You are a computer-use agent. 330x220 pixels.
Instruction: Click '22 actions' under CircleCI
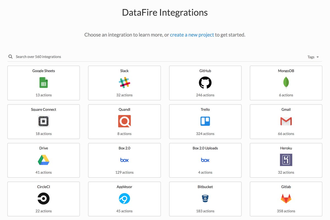(x=43, y=211)
